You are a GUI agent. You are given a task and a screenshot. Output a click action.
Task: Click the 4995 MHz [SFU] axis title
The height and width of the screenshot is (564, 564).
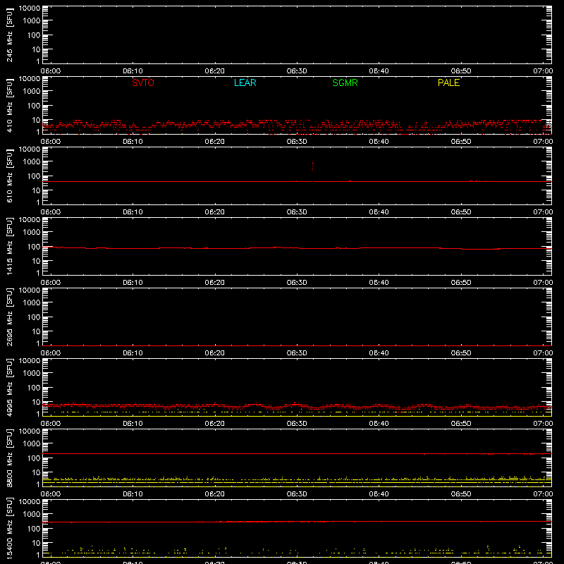(x=9, y=387)
